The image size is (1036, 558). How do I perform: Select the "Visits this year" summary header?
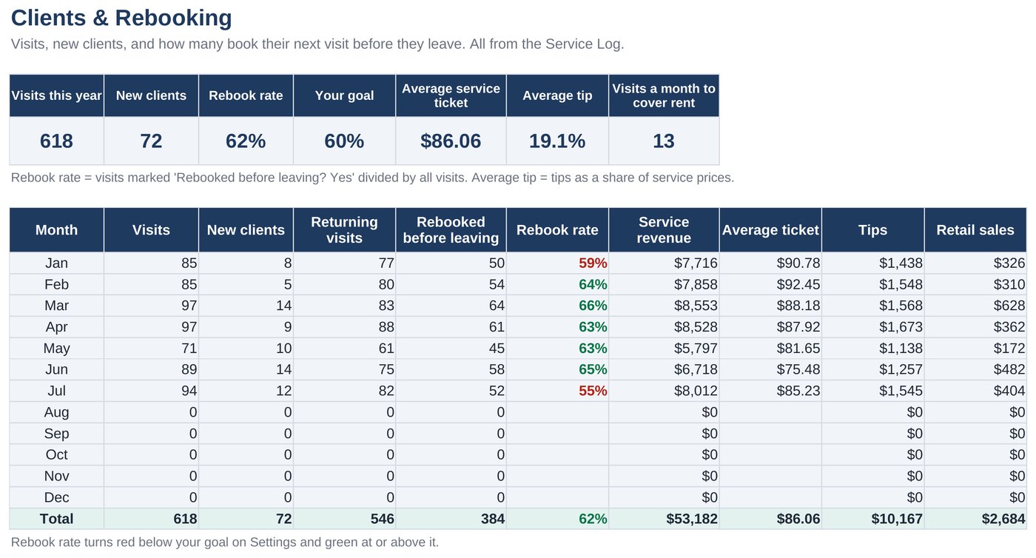tap(56, 95)
